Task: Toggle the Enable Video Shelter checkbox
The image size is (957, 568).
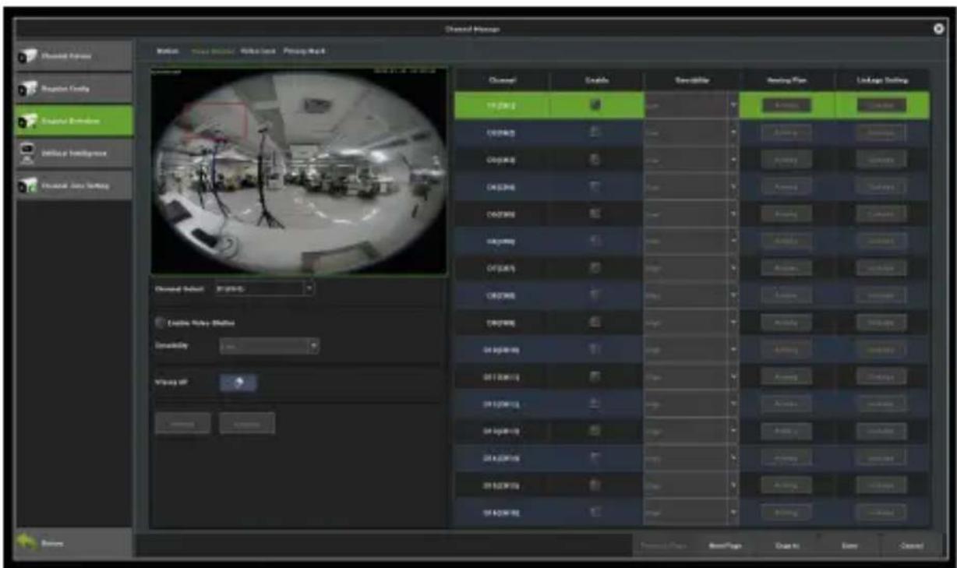Action: tap(161, 323)
